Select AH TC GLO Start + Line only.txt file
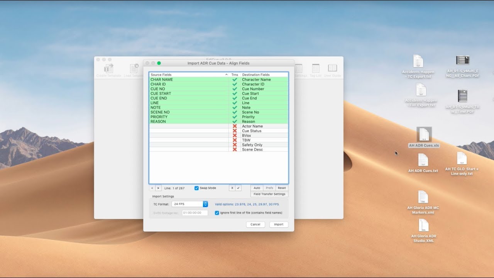This screenshot has width=494, height=278. click(x=462, y=164)
